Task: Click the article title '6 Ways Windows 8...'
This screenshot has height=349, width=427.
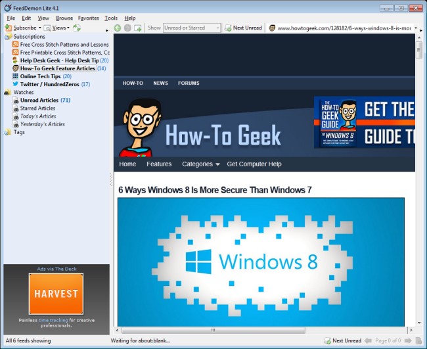Action: [x=215, y=190]
